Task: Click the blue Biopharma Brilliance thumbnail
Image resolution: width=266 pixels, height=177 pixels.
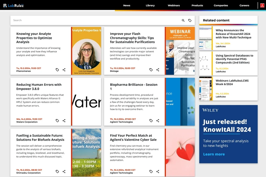Action: [x=180, y=102]
